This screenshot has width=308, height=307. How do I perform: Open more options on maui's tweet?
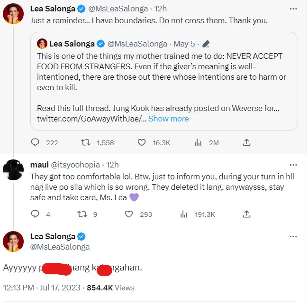coord(294,165)
